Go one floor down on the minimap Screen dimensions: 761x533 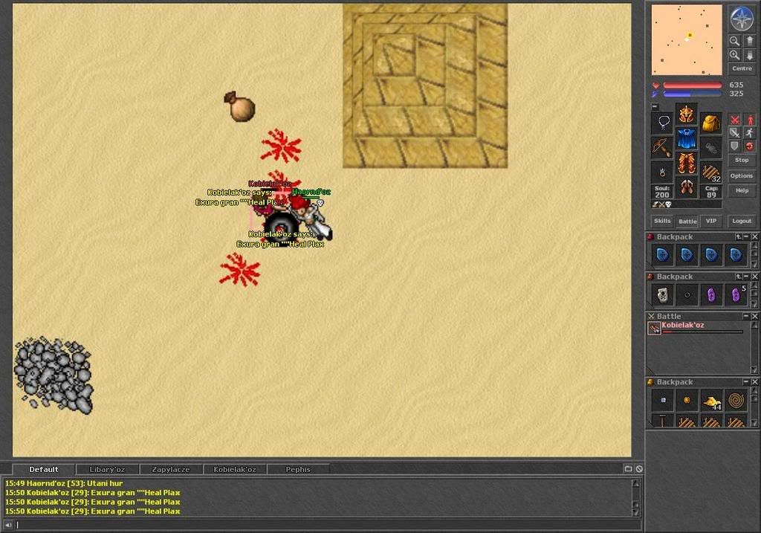(749, 55)
